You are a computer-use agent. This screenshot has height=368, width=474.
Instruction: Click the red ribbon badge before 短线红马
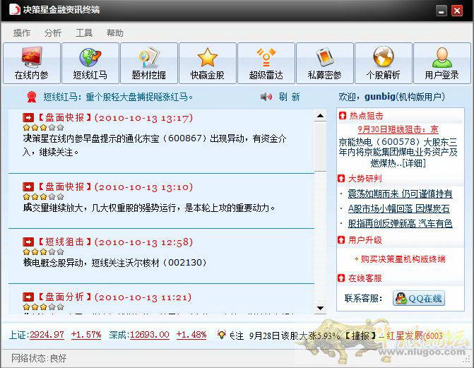coord(32,97)
